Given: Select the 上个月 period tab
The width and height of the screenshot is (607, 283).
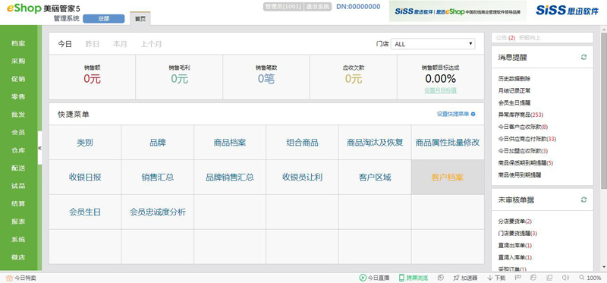Looking at the screenshot, I should point(151,44).
